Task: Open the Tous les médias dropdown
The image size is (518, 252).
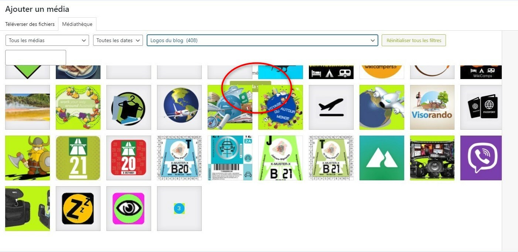Action: coord(47,40)
